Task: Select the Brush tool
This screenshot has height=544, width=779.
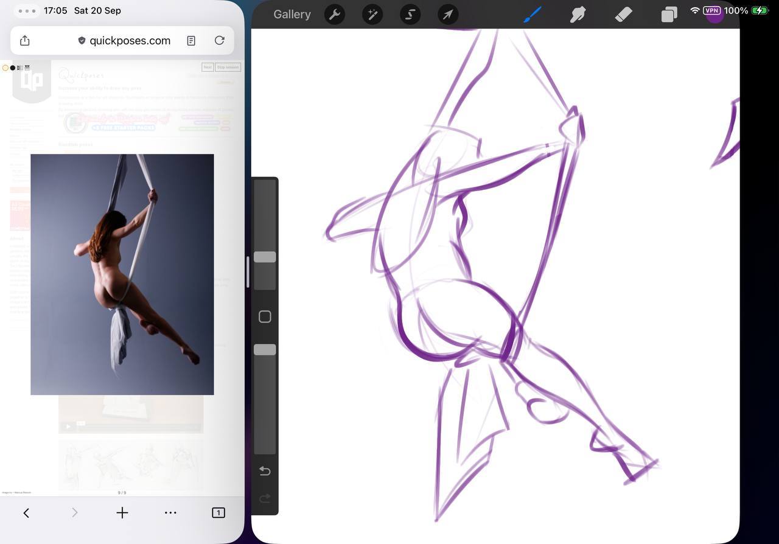Action: [533, 14]
